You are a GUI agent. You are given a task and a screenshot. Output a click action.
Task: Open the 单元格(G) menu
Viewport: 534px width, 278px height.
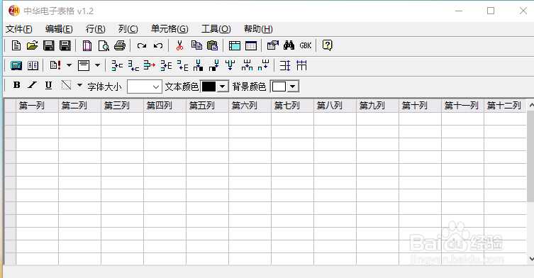pyautogui.click(x=169, y=29)
